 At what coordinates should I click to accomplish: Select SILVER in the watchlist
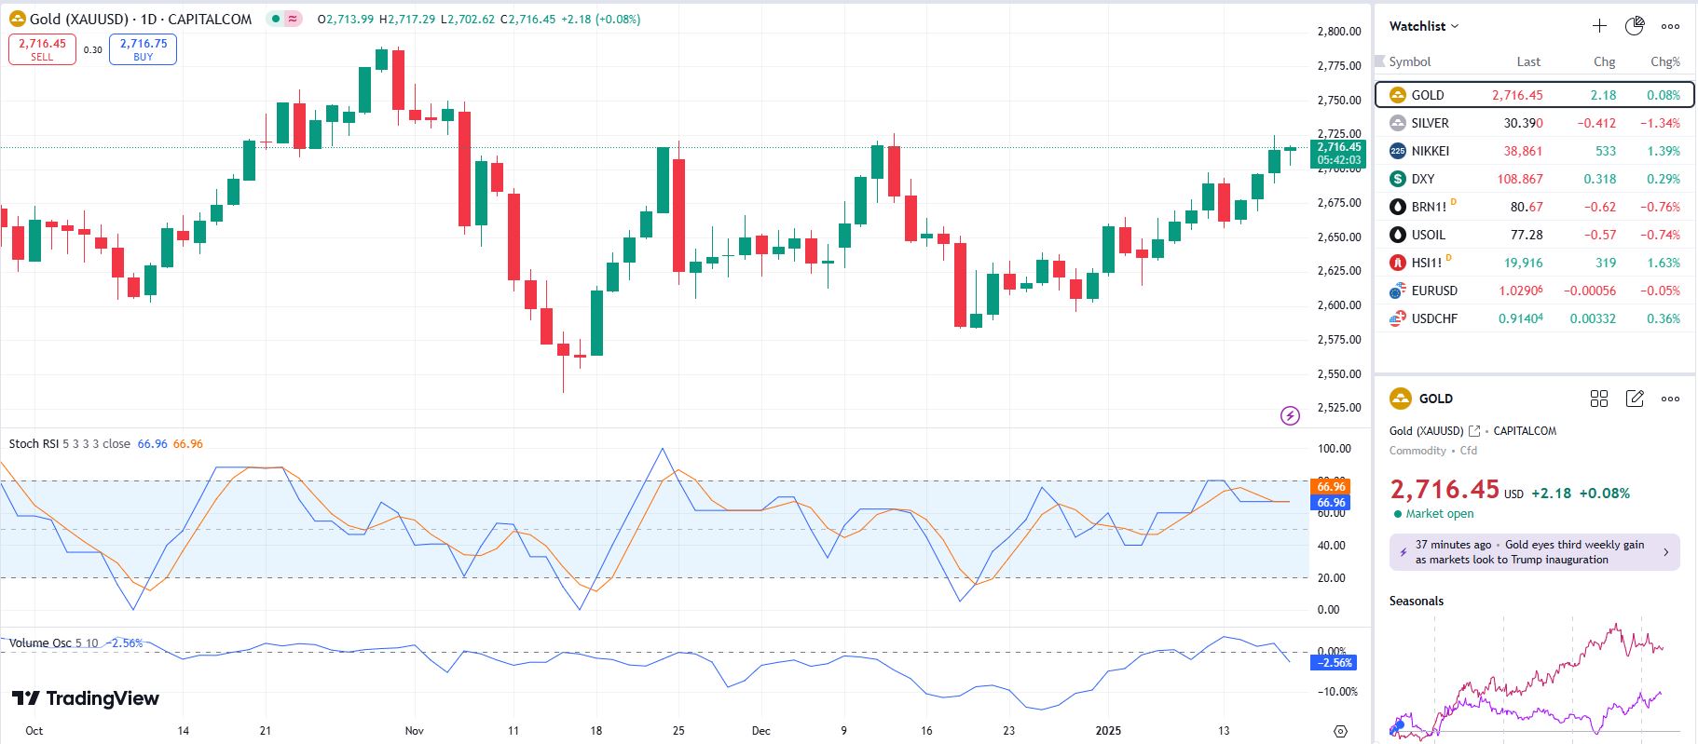(1430, 123)
